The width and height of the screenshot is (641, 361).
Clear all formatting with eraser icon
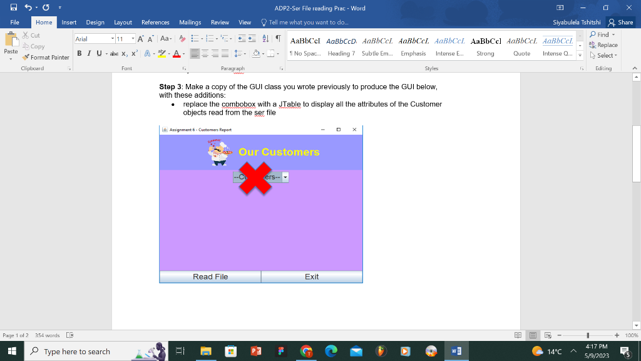click(x=182, y=39)
